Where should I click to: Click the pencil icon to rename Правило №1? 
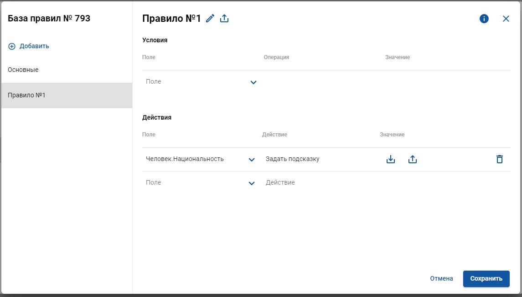tap(210, 19)
